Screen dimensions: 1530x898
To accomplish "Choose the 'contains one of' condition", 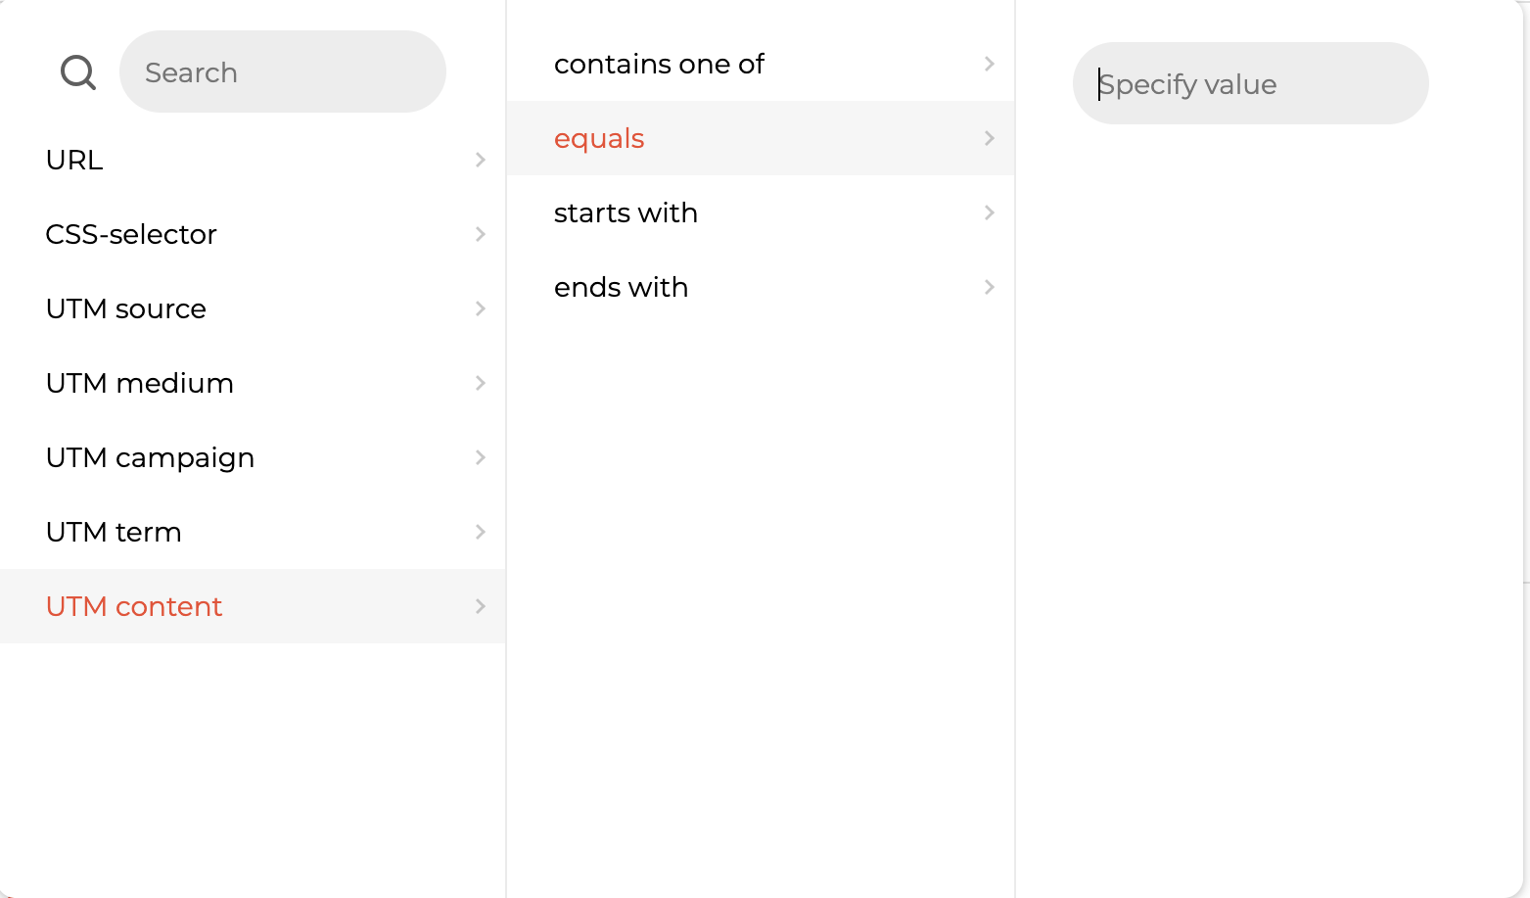I will (x=761, y=64).
